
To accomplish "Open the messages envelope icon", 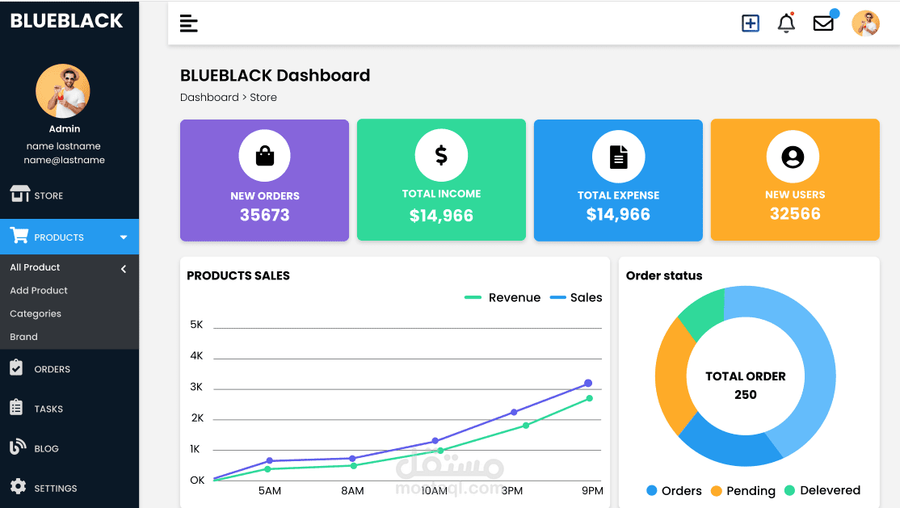I will [x=823, y=23].
